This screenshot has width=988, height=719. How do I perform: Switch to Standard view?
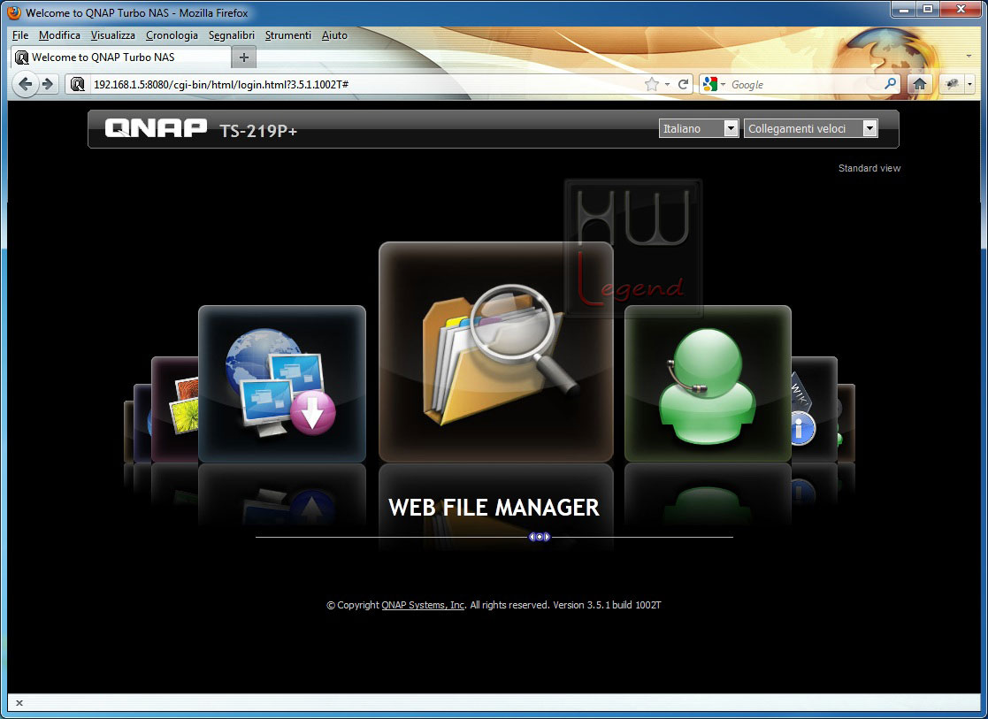coord(869,168)
